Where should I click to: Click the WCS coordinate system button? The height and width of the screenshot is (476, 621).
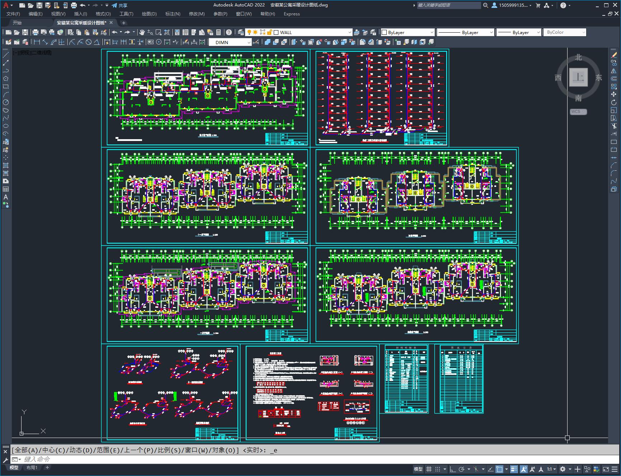(578, 112)
